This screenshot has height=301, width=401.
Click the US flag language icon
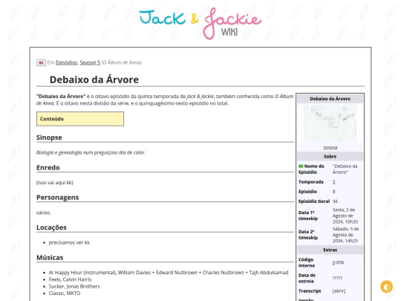tap(41, 62)
